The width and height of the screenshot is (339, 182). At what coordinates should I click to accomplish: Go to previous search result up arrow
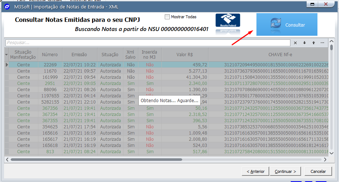click(x=313, y=43)
